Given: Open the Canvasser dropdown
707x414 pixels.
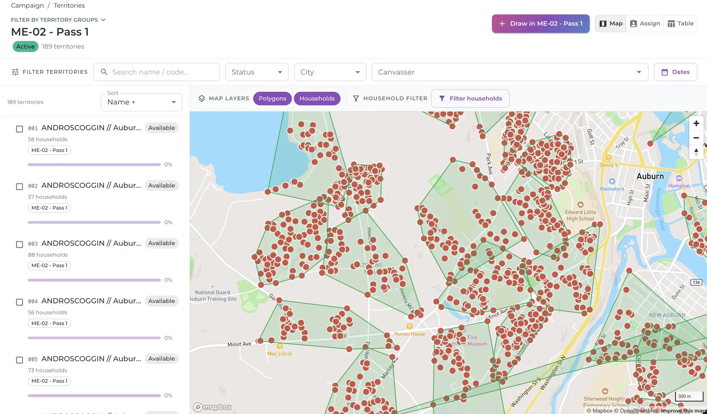Looking at the screenshot, I should click(x=510, y=72).
